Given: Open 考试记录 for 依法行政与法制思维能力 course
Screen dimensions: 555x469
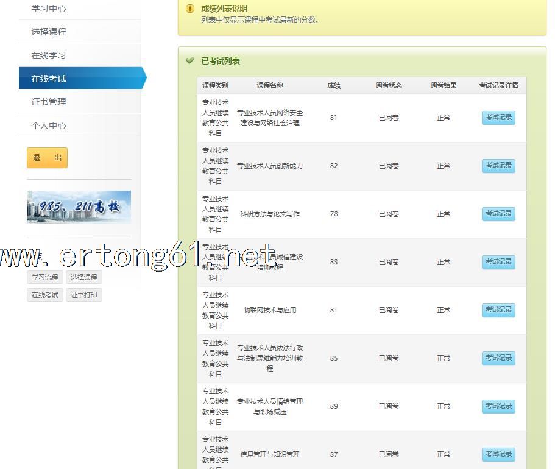Looking at the screenshot, I should (x=498, y=358).
